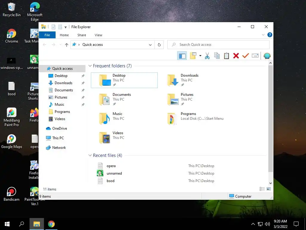This screenshot has height=230, width=306.
Task: Click the Chrome icon on the taskbar
Action: tap(51, 224)
